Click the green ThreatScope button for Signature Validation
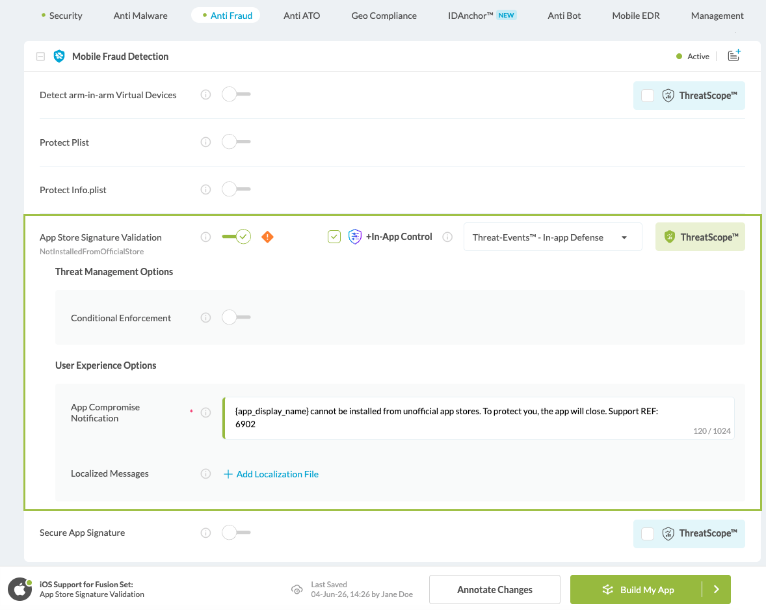The image size is (766, 610). click(x=700, y=237)
